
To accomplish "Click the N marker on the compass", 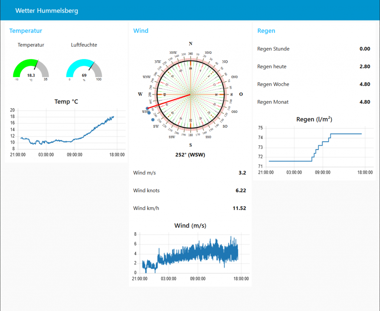I will coord(190,44).
